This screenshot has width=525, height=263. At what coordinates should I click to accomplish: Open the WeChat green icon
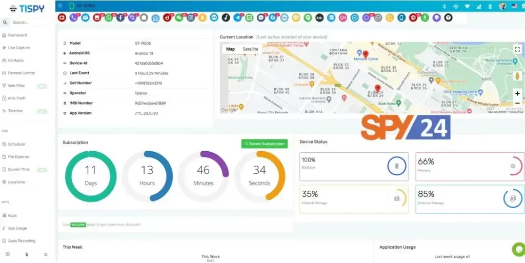(179, 17)
